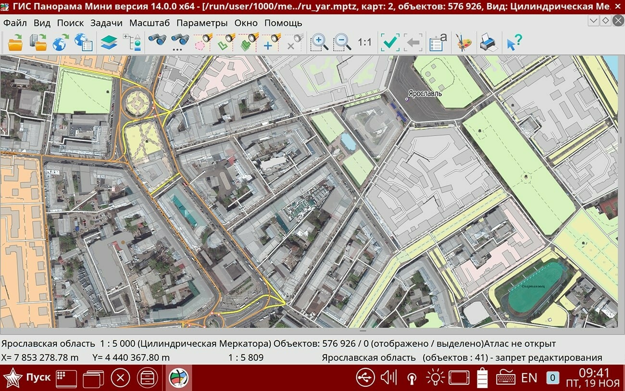The width and height of the screenshot is (625, 391).
Task: Open the Задачи menu
Action: (106, 23)
